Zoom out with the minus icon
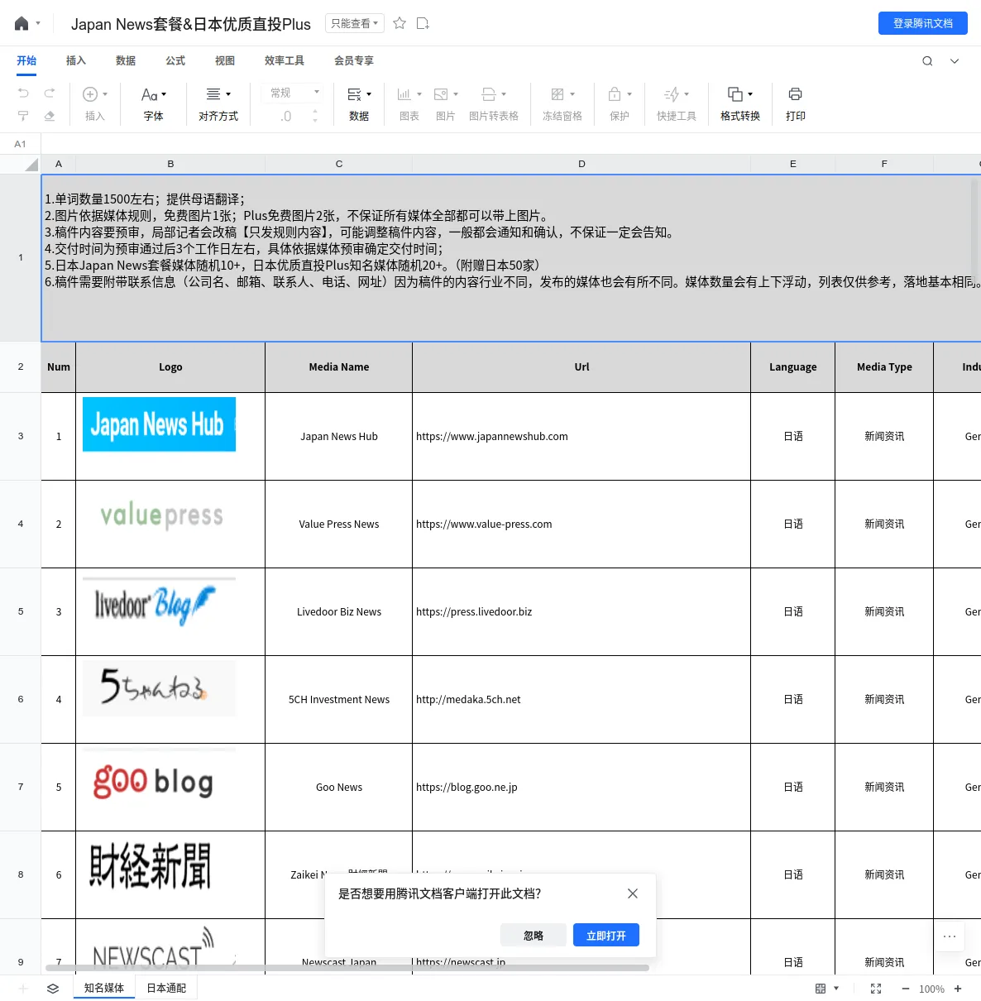The height and width of the screenshot is (1001, 981). tap(906, 989)
